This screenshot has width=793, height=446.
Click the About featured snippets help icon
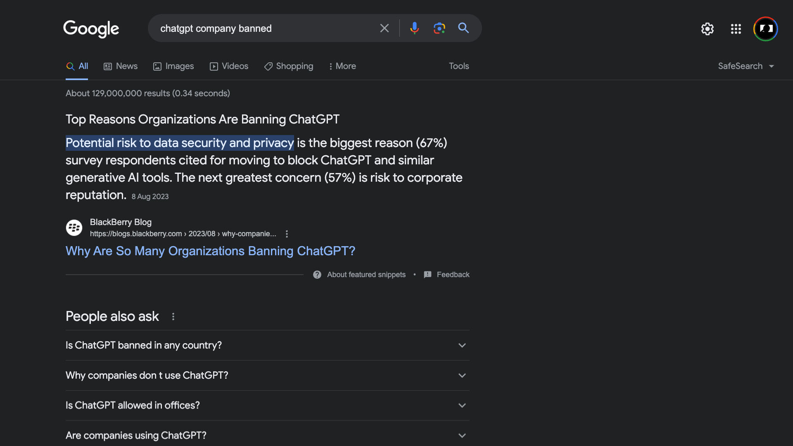(317, 275)
